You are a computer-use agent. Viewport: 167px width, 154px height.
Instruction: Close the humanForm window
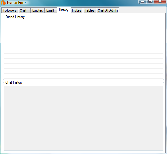[x=160, y=1]
